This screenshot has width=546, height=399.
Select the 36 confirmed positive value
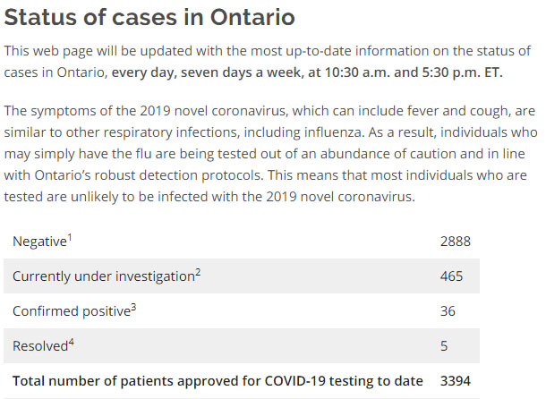[448, 311]
